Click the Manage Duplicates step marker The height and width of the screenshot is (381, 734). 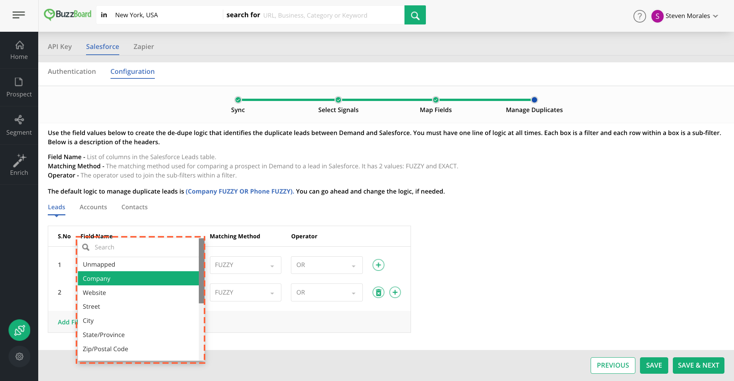coord(534,100)
